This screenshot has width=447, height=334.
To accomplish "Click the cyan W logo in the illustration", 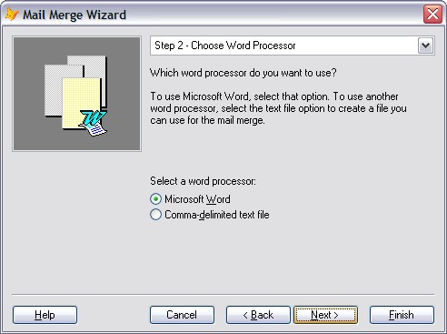I will pyautogui.click(x=93, y=117).
